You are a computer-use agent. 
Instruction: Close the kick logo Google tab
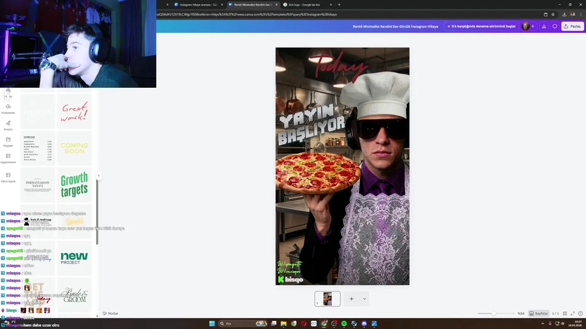click(x=331, y=5)
